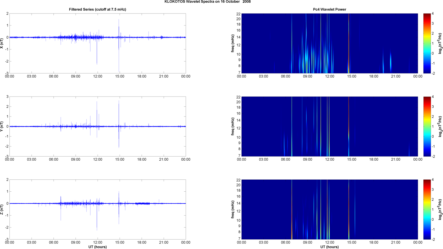Select the Y (nT) axis label

click(2, 126)
